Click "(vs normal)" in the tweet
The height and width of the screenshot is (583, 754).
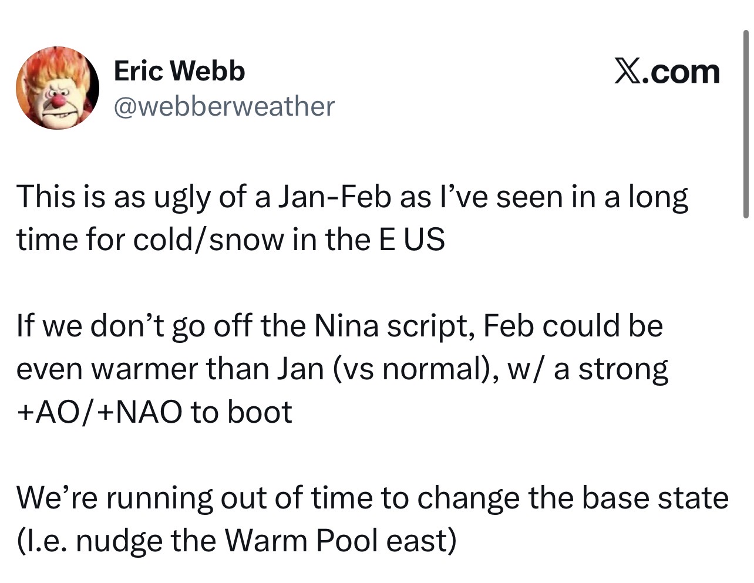click(x=410, y=369)
